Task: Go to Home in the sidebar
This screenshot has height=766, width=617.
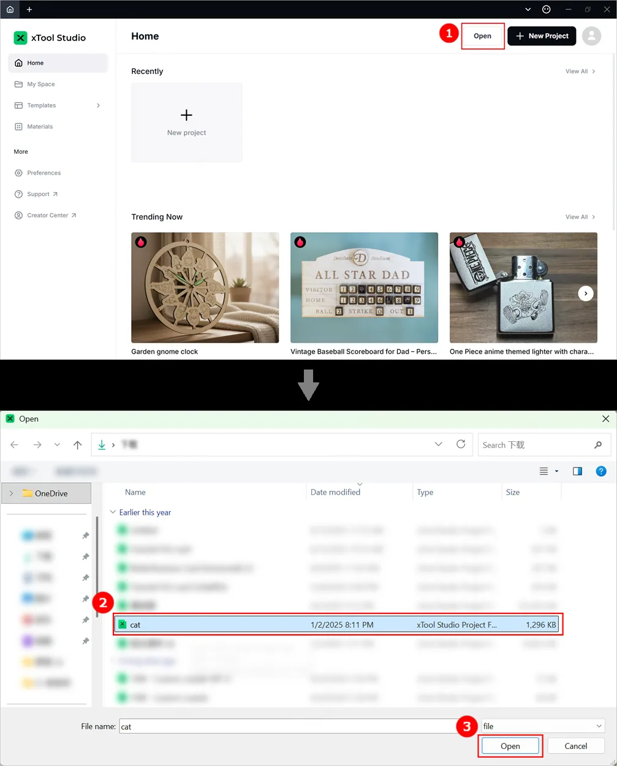Action: (58, 63)
